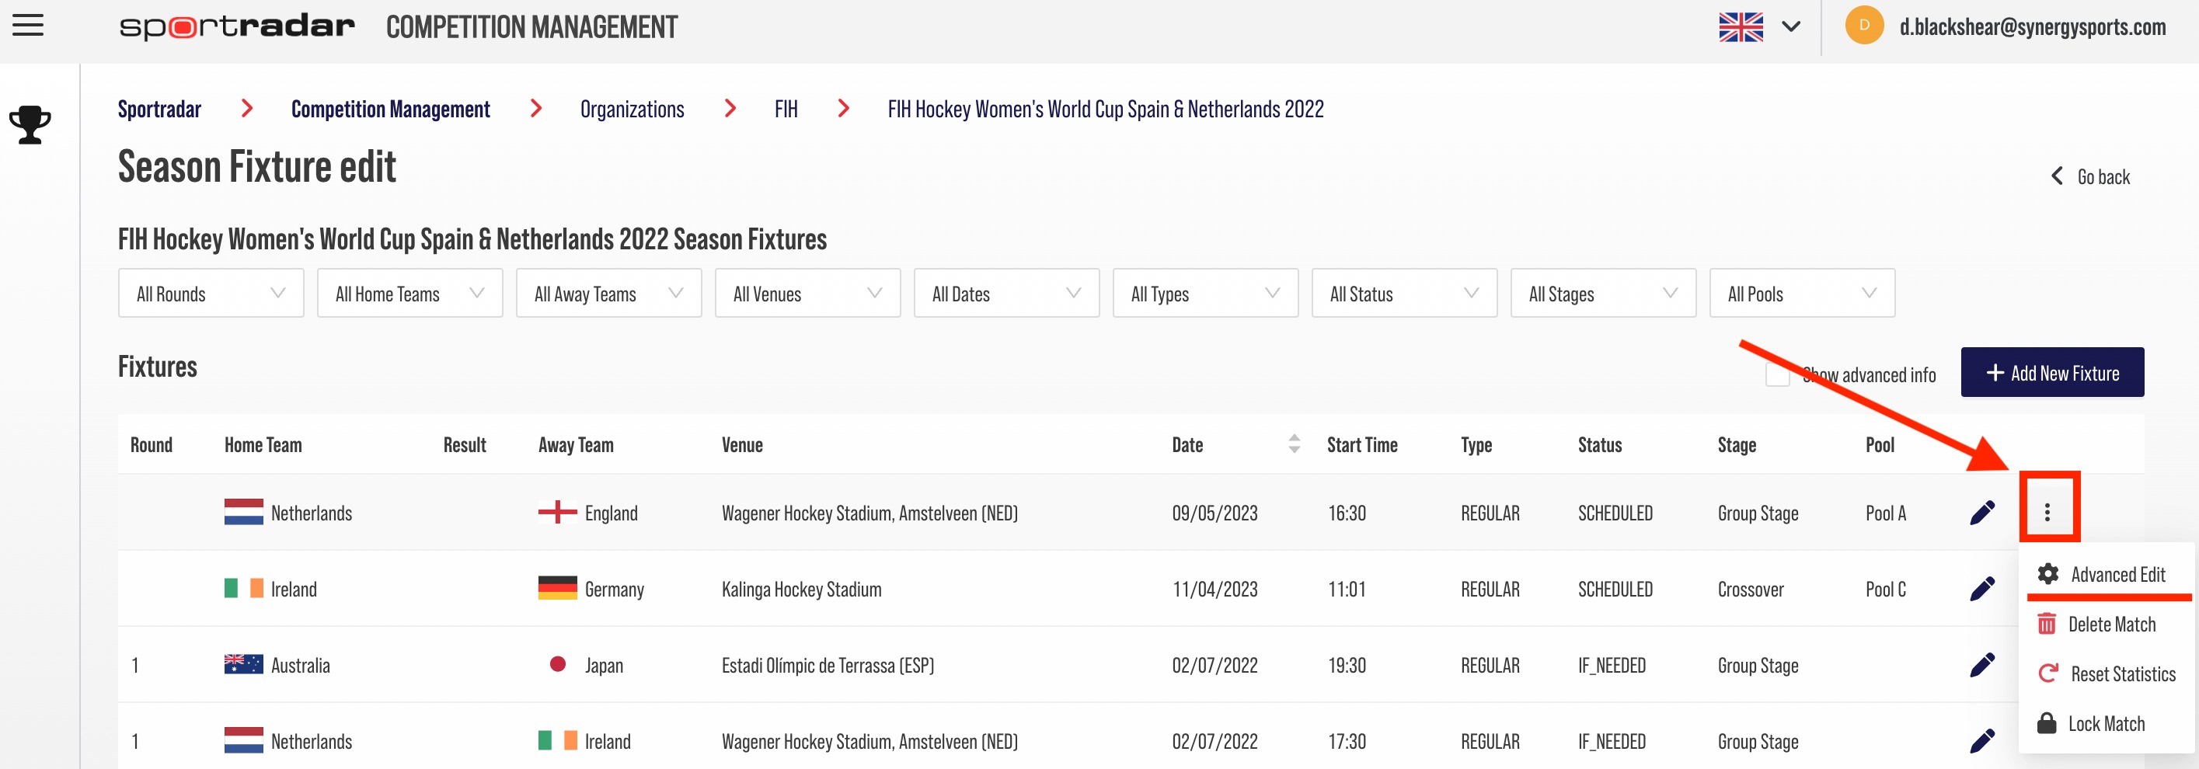Go to the Competition Management breadcrumb
2199x769 pixels.
390,110
